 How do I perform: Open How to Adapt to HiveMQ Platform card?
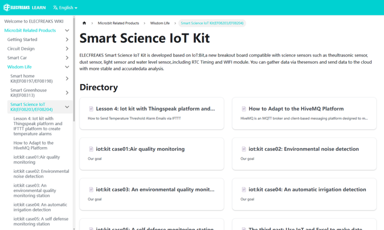pyautogui.click(x=304, y=113)
